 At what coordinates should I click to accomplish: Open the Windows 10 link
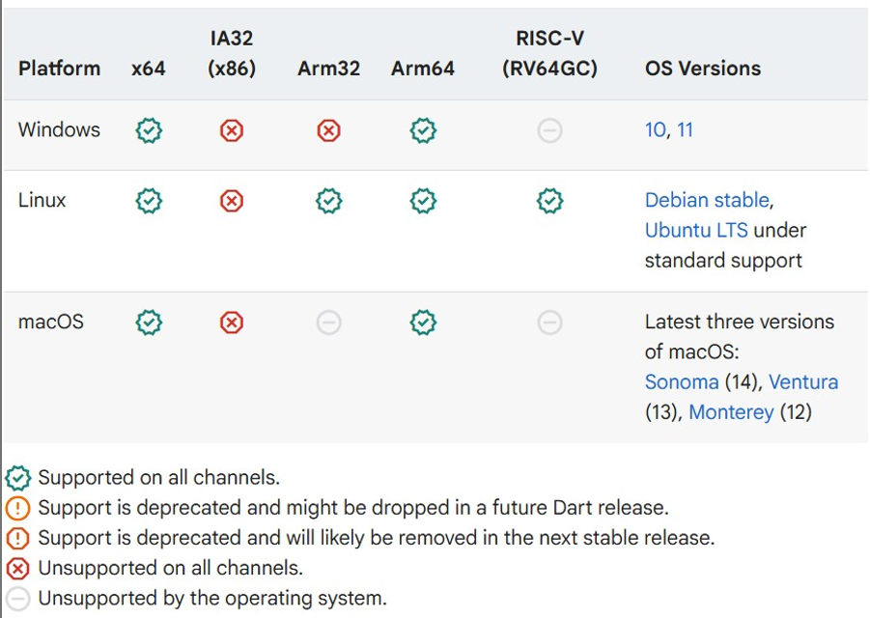pyautogui.click(x=655, y=129)
